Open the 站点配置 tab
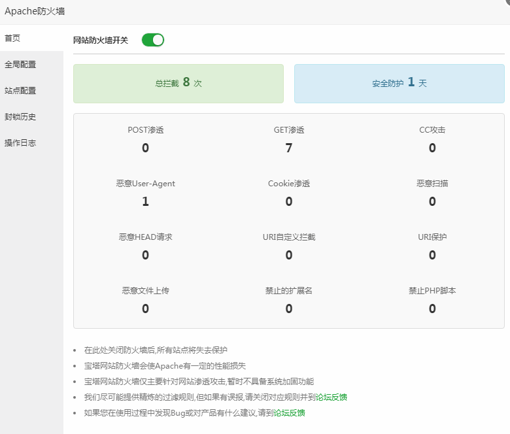Image resolution: width=510 pixels, height=434 pixels. (31, 90)
